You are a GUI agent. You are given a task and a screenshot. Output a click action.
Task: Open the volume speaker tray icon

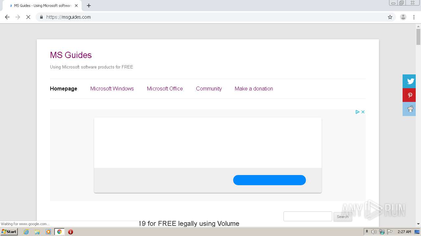374,232
